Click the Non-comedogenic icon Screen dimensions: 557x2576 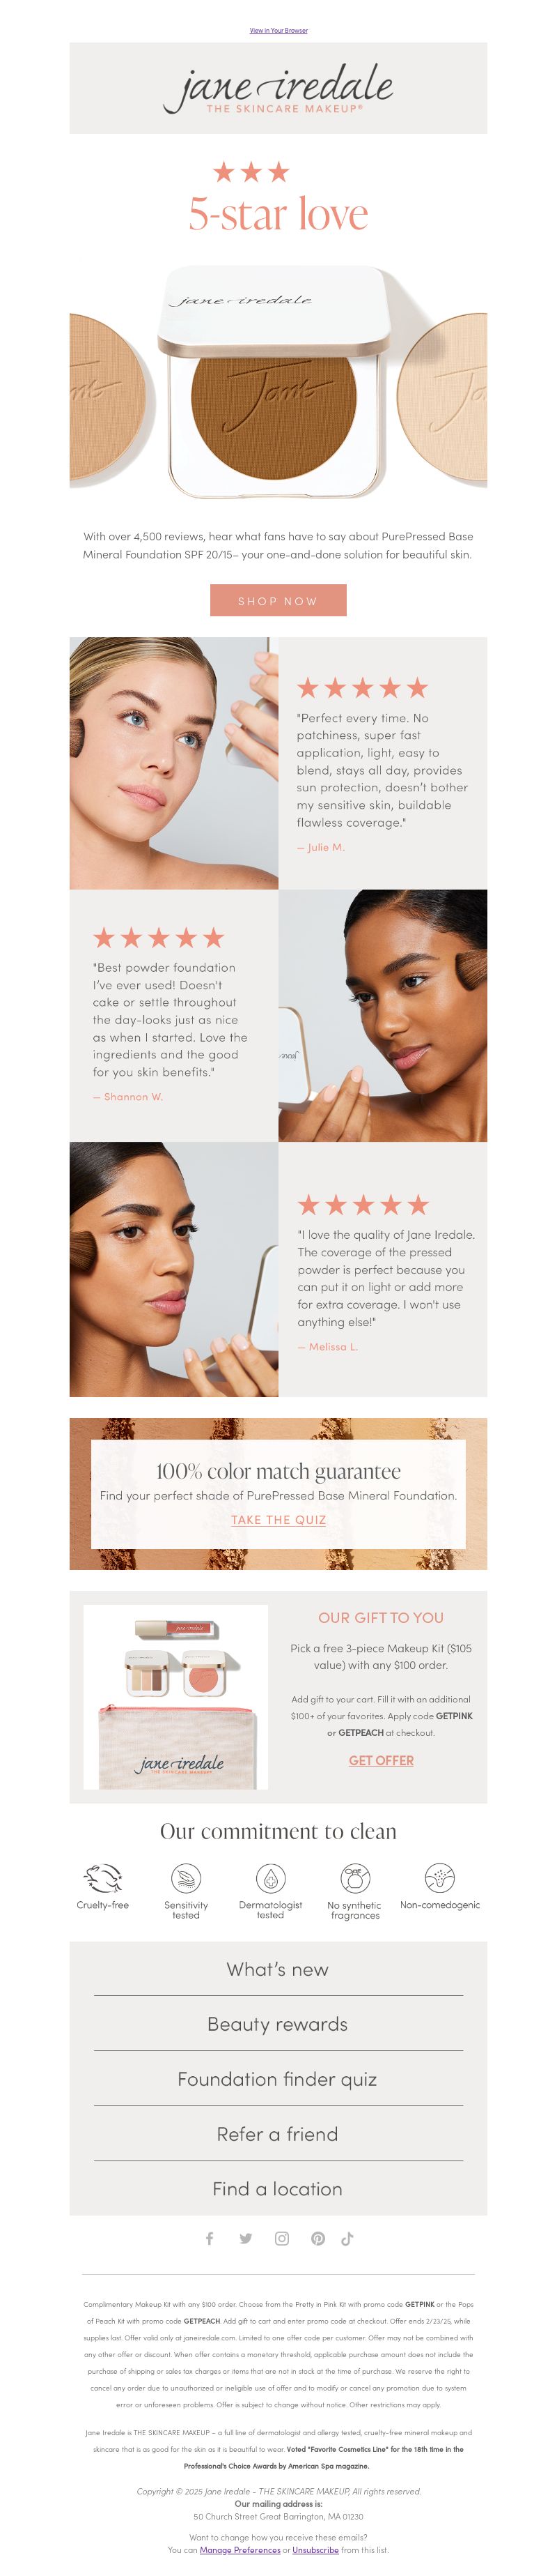click(x=440, y=1877)
